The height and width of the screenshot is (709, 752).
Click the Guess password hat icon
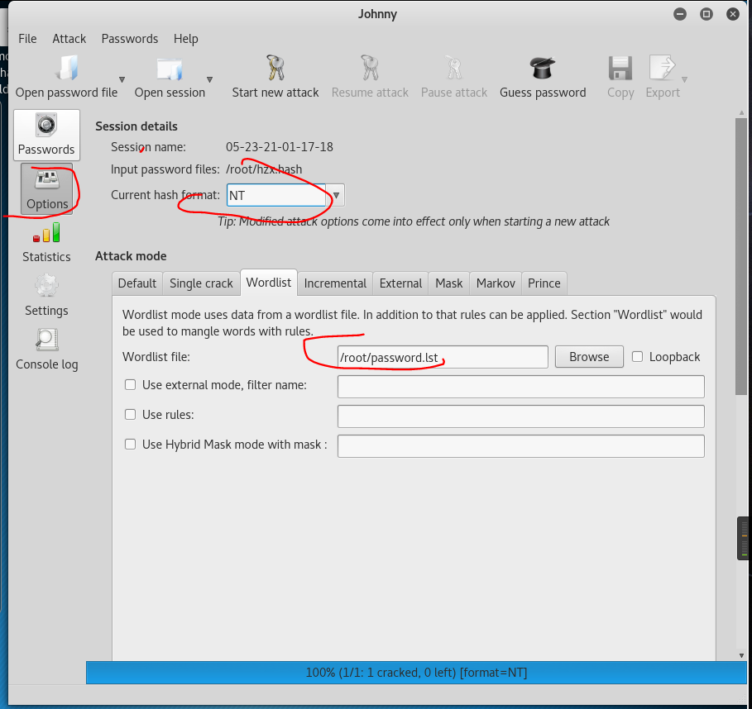[x=542, y=69]
